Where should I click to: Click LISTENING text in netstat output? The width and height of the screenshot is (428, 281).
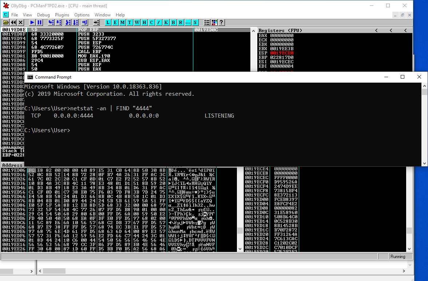(219, 116)
